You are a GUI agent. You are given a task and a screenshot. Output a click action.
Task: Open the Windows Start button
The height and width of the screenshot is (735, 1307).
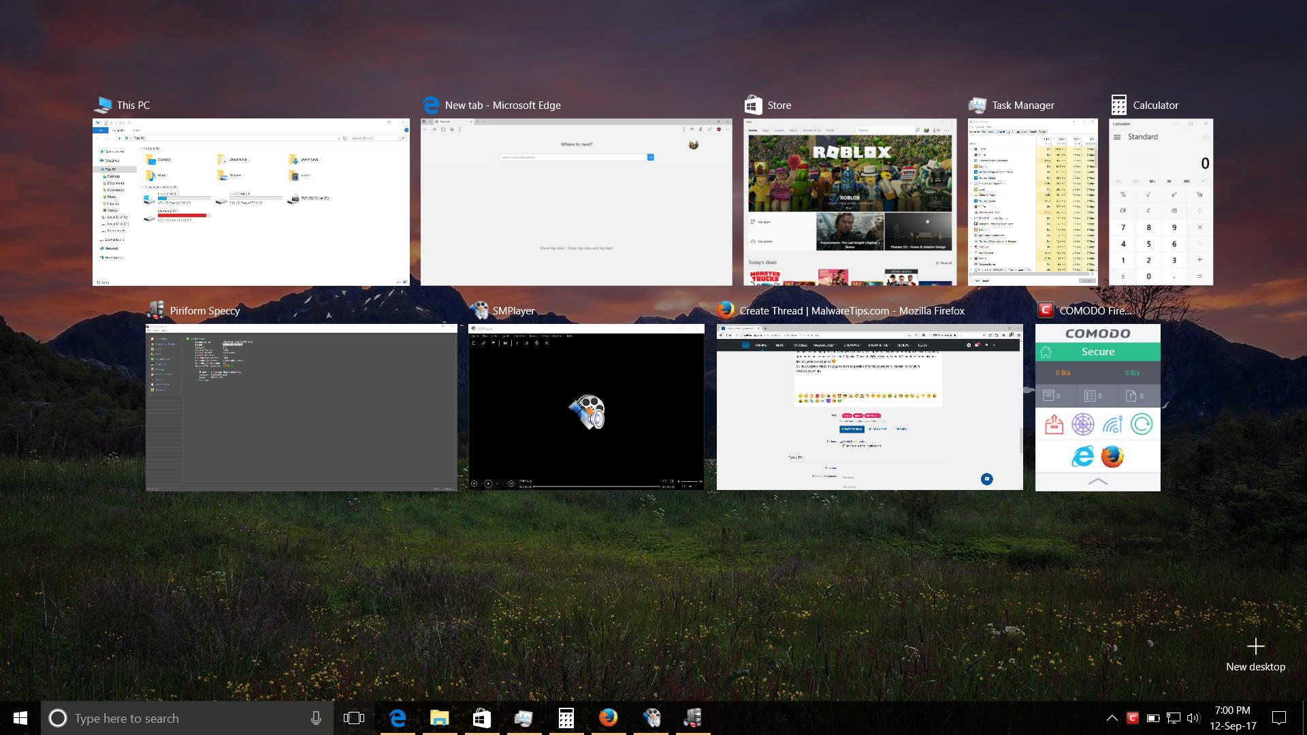[20, 718]
